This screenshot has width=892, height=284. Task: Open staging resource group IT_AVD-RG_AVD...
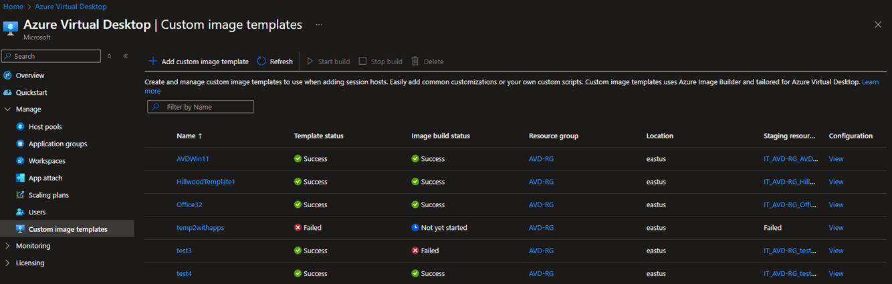[x=791, y=159]
